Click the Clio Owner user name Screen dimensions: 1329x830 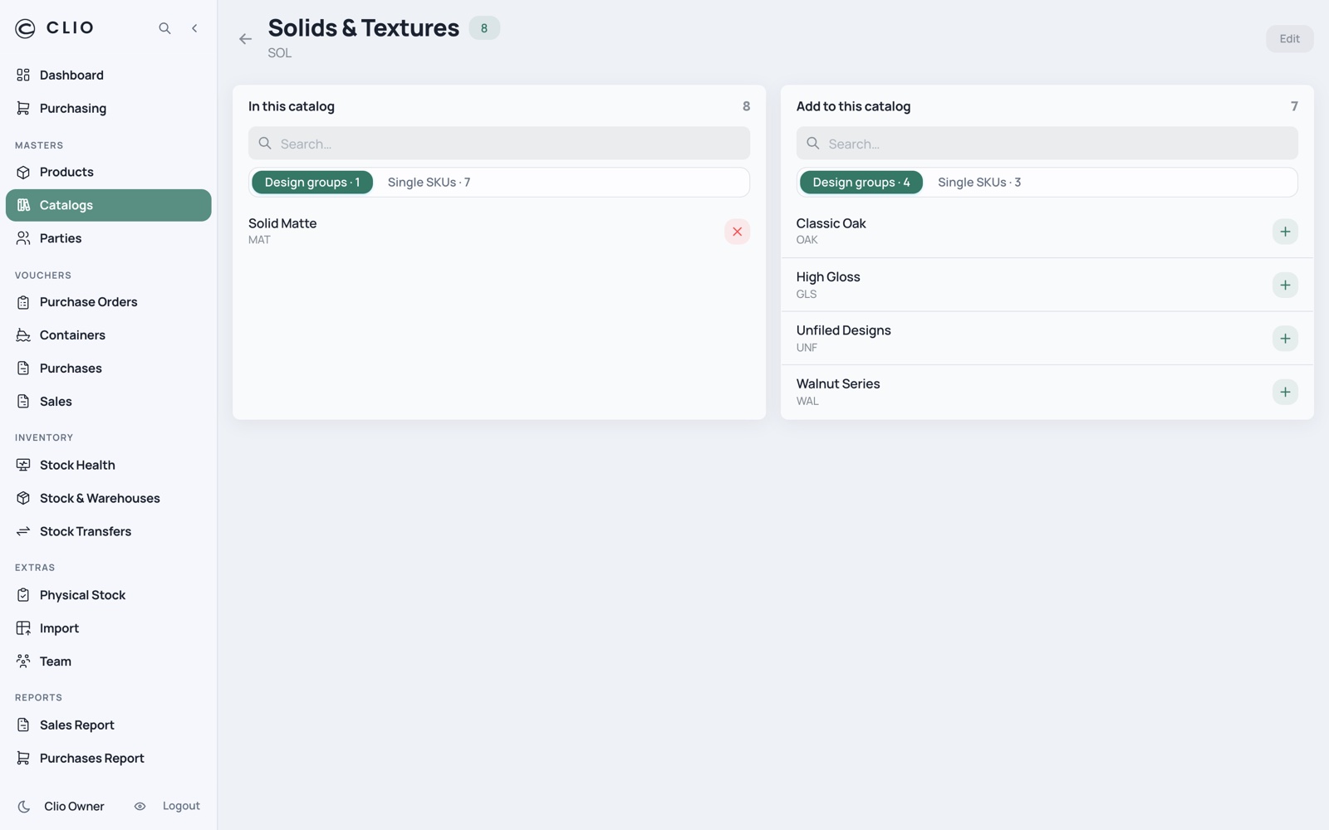click(74, 807)
